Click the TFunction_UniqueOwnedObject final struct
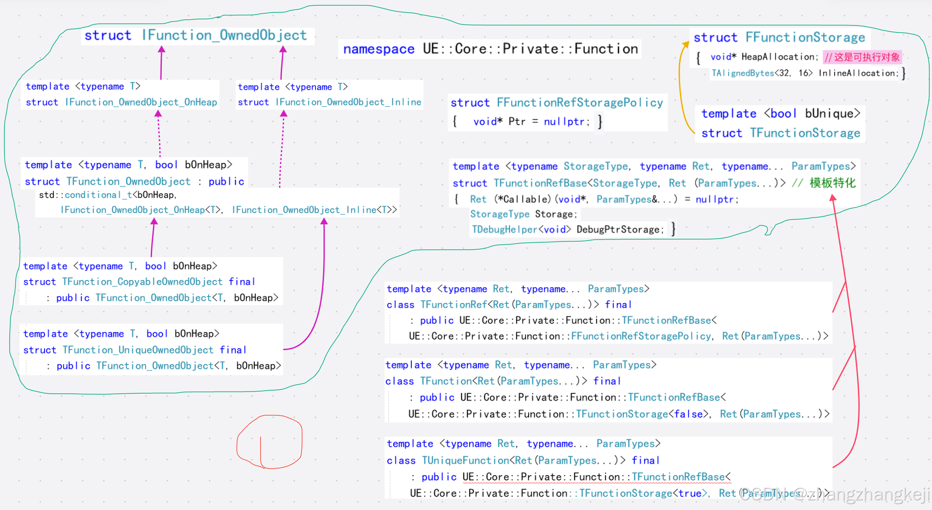The image size is (932, 510). coord(134,350)
